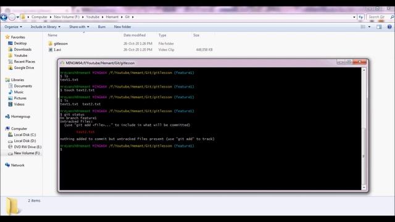This screenshot has height=222, width=395.
Task: Select New Volume (F:) breadcrumb segment
Action: (67, 17)
